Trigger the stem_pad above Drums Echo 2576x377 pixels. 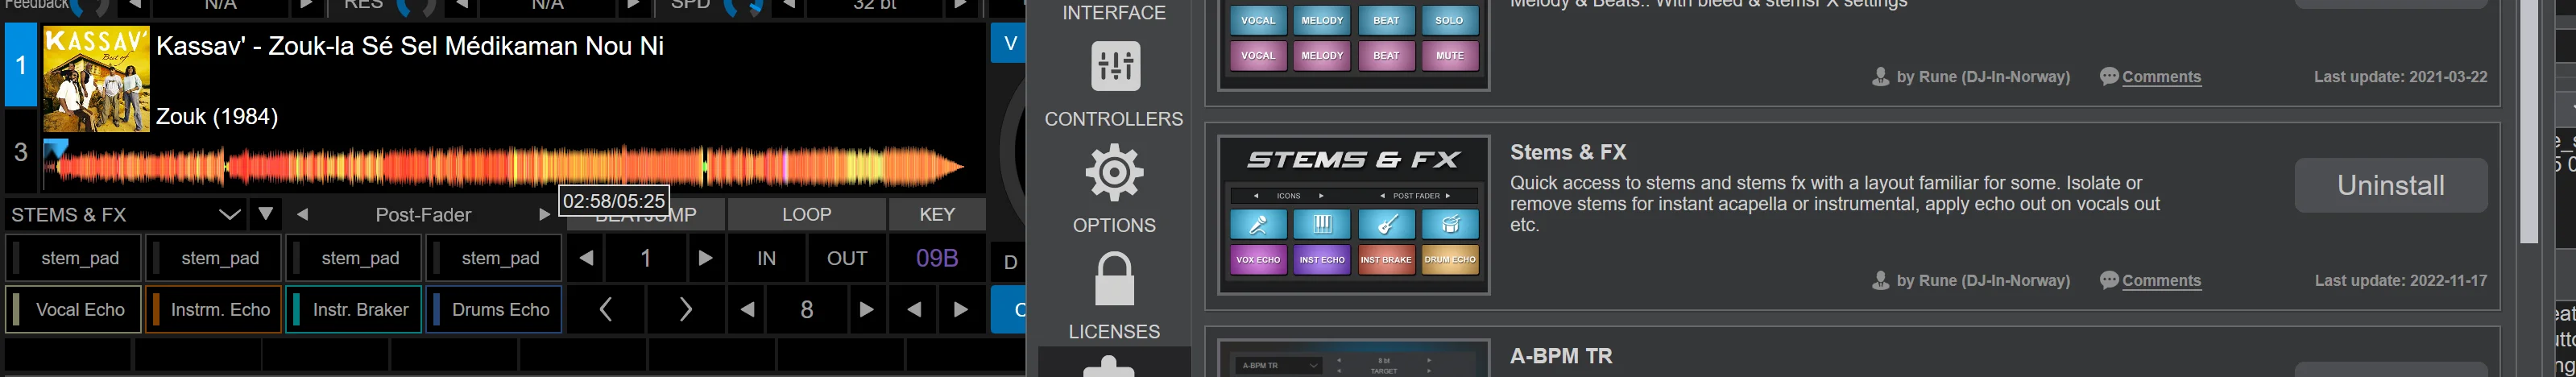pos(493,258)
